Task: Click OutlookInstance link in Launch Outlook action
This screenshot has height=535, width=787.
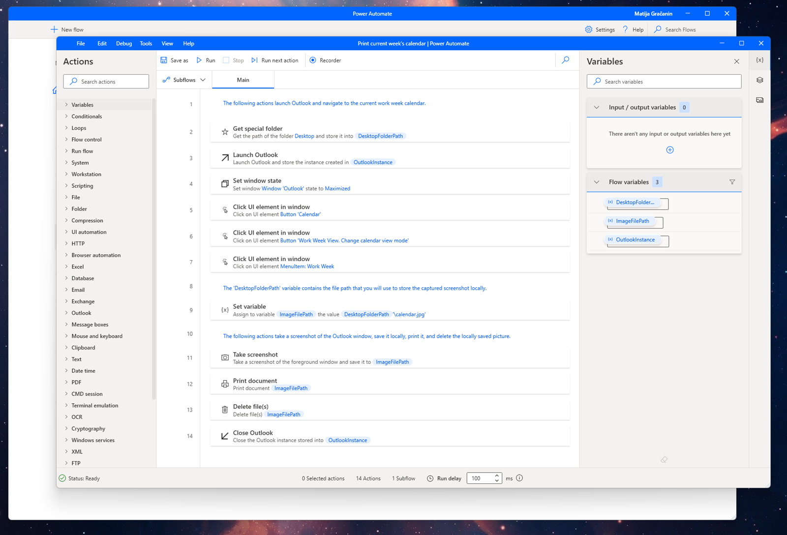Action: pyautogui.click(x=373, y=162)
